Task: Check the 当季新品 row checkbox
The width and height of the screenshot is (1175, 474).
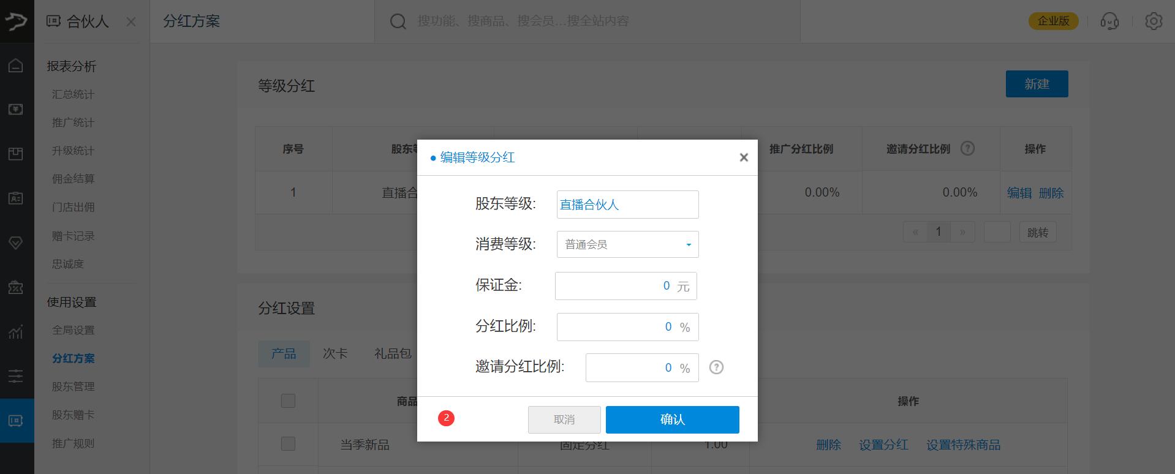Action: (x=288, y=444)
